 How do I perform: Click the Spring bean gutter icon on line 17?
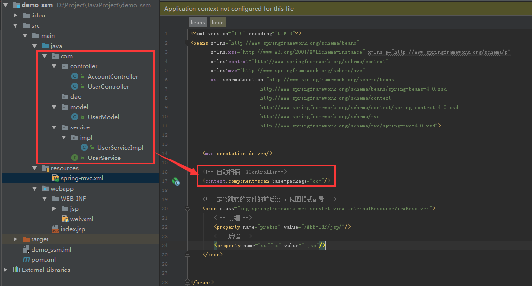click(176, 181)
